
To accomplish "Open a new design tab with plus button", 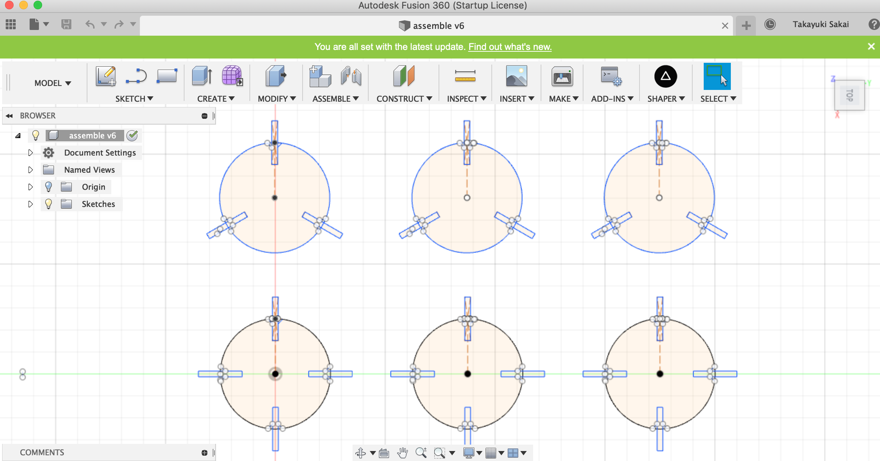I will click(x=746, y=25).
